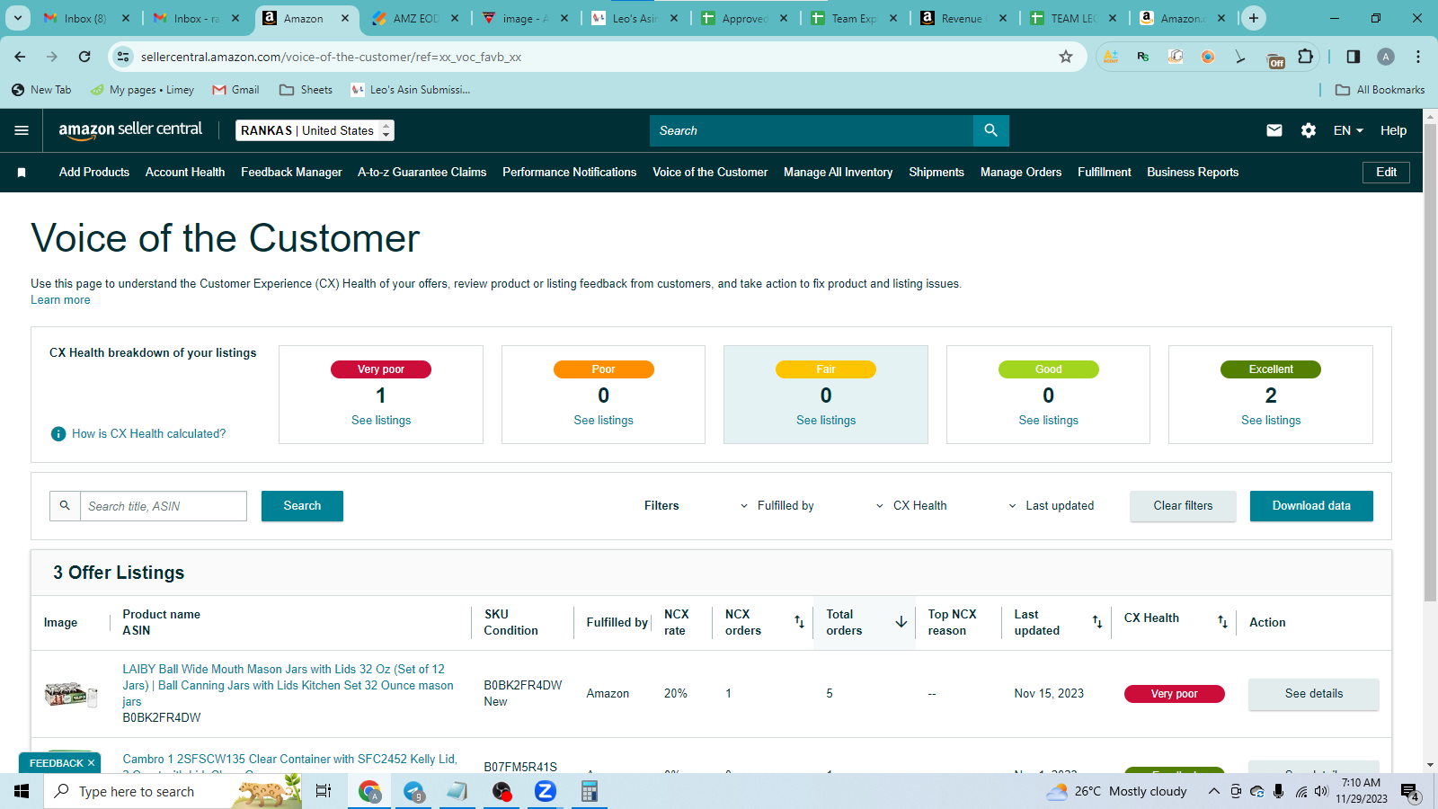Sort the table by Last updated
1438x809 pixels.
coord(1097,622)
